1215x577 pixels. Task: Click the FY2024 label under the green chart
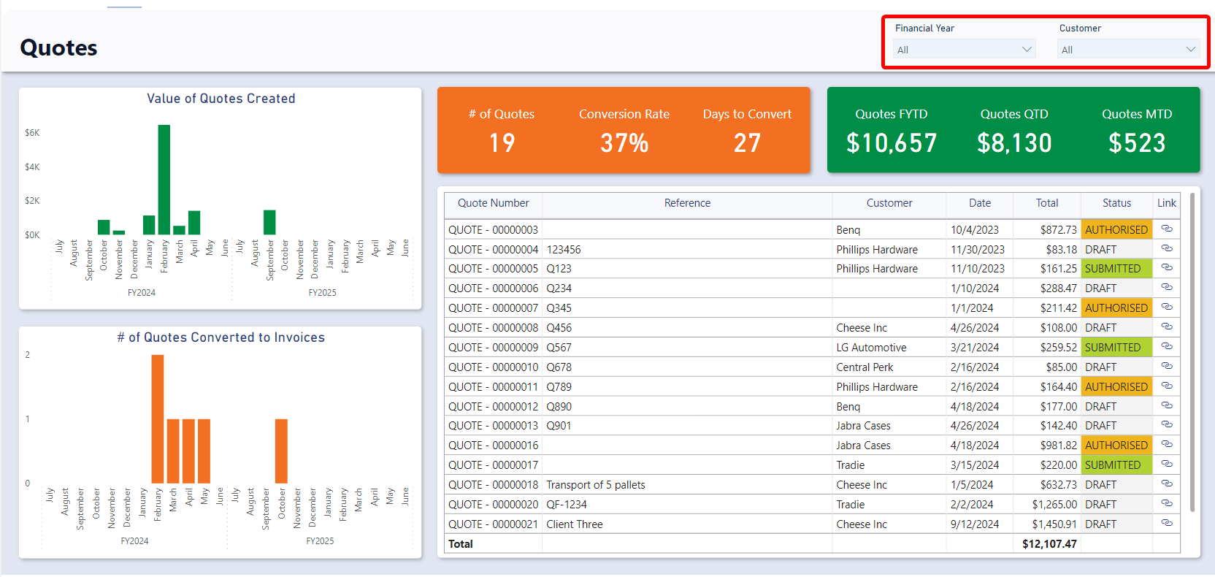tap(142, 292)
